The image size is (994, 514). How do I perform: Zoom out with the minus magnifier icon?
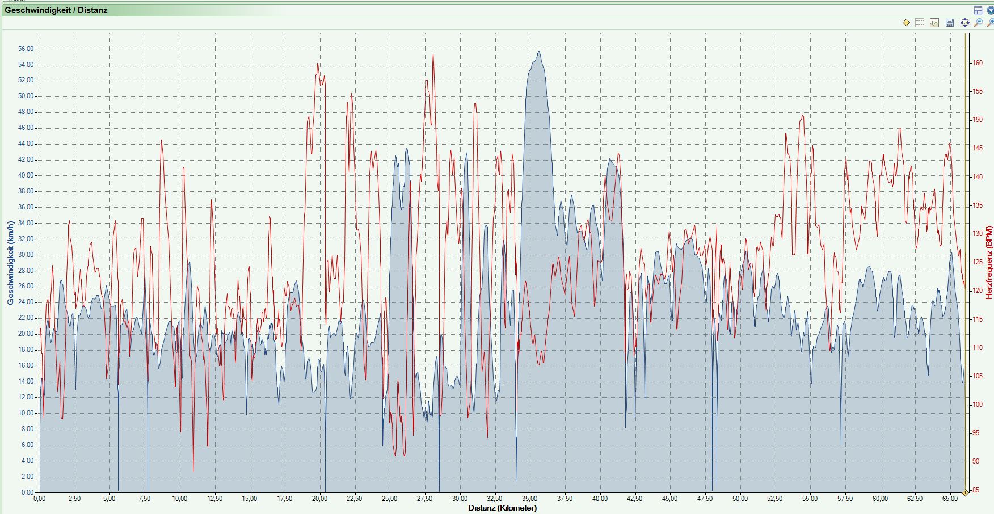coord(979,23)
